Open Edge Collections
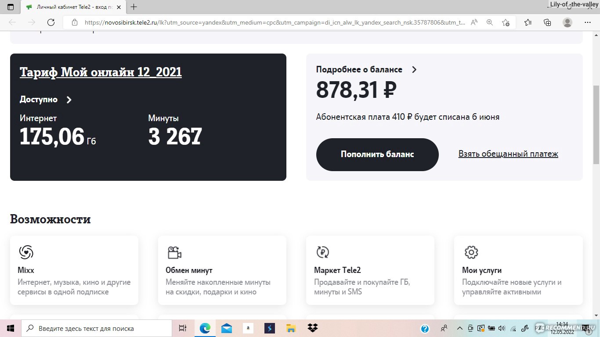Image resolution: width=600 pixels, height=337 pixels. coord(547,22)
